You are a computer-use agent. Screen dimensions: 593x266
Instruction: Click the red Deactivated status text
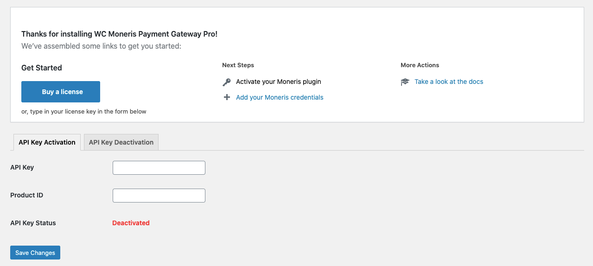[x=131, y=223]
